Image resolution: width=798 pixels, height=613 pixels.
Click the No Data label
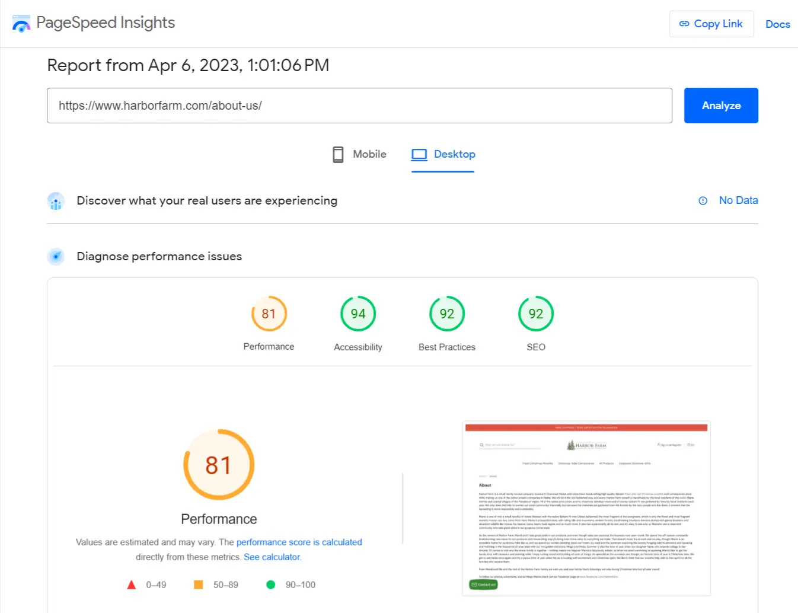[x=738, y=200]
